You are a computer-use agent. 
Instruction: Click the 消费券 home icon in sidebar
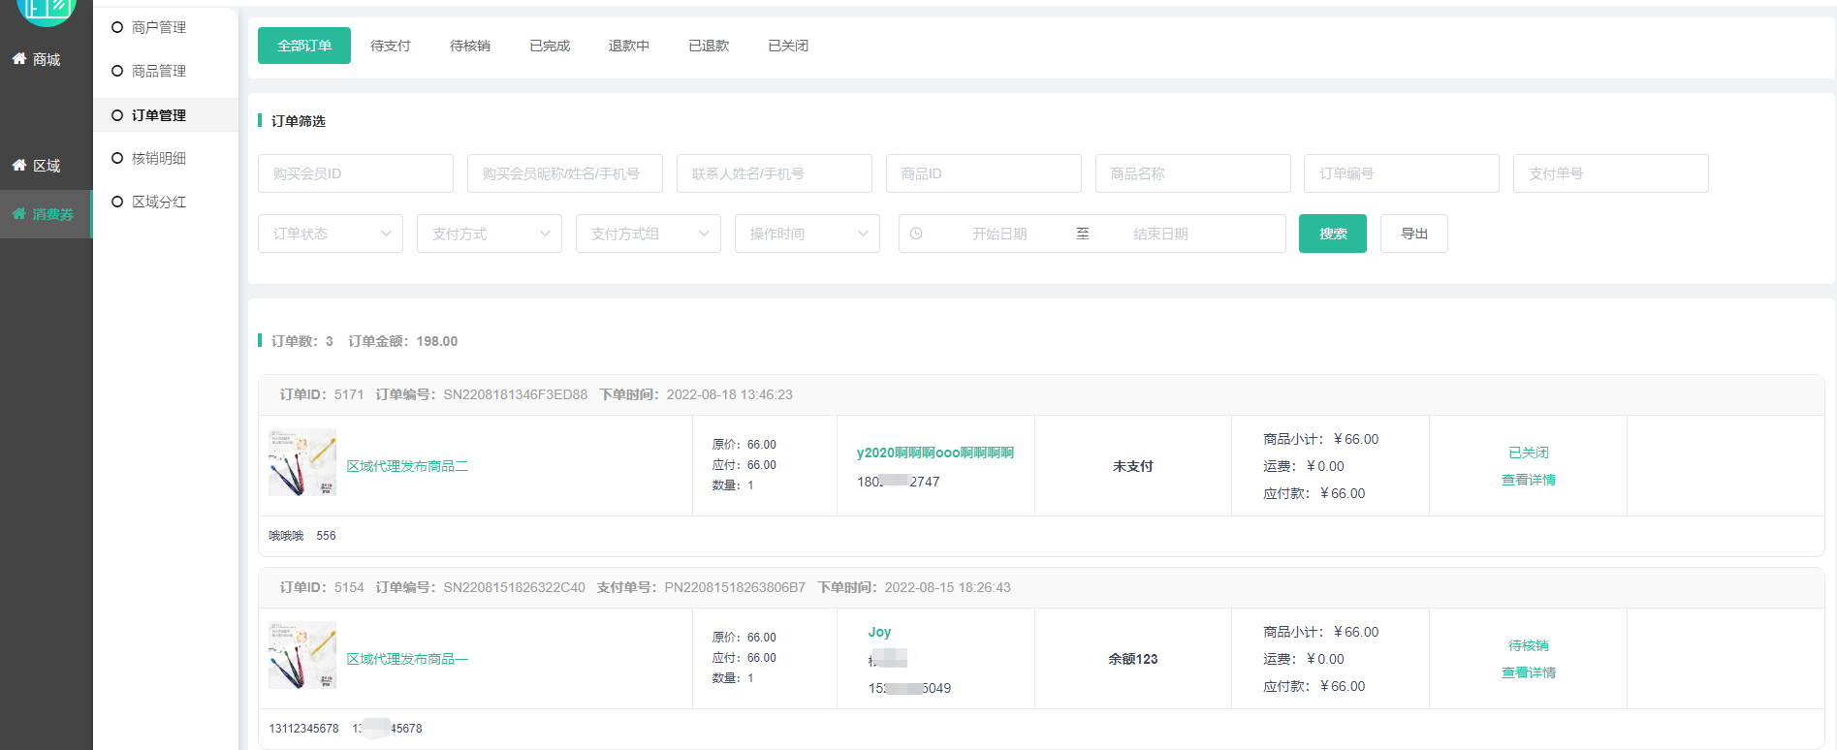point(18,214)
